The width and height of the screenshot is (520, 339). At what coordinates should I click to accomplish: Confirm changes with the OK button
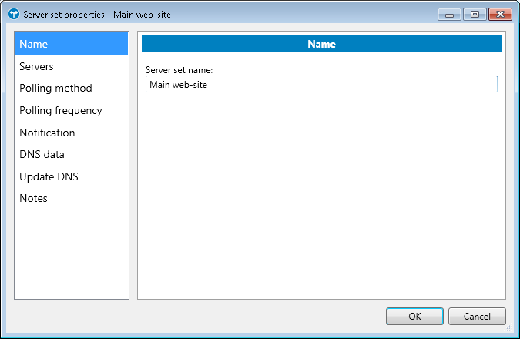pyautogui.click(x=414, y=316)
